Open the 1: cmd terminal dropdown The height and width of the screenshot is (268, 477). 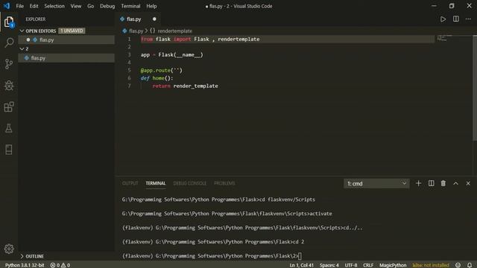pos(376,184)
